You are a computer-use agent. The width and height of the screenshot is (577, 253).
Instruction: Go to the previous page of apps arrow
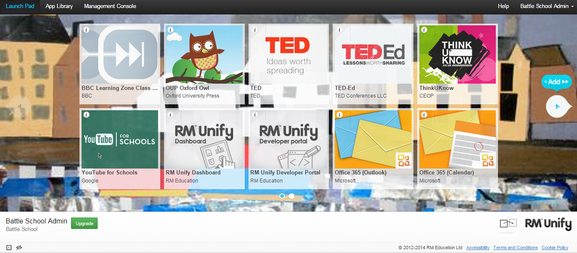[19, 107]
